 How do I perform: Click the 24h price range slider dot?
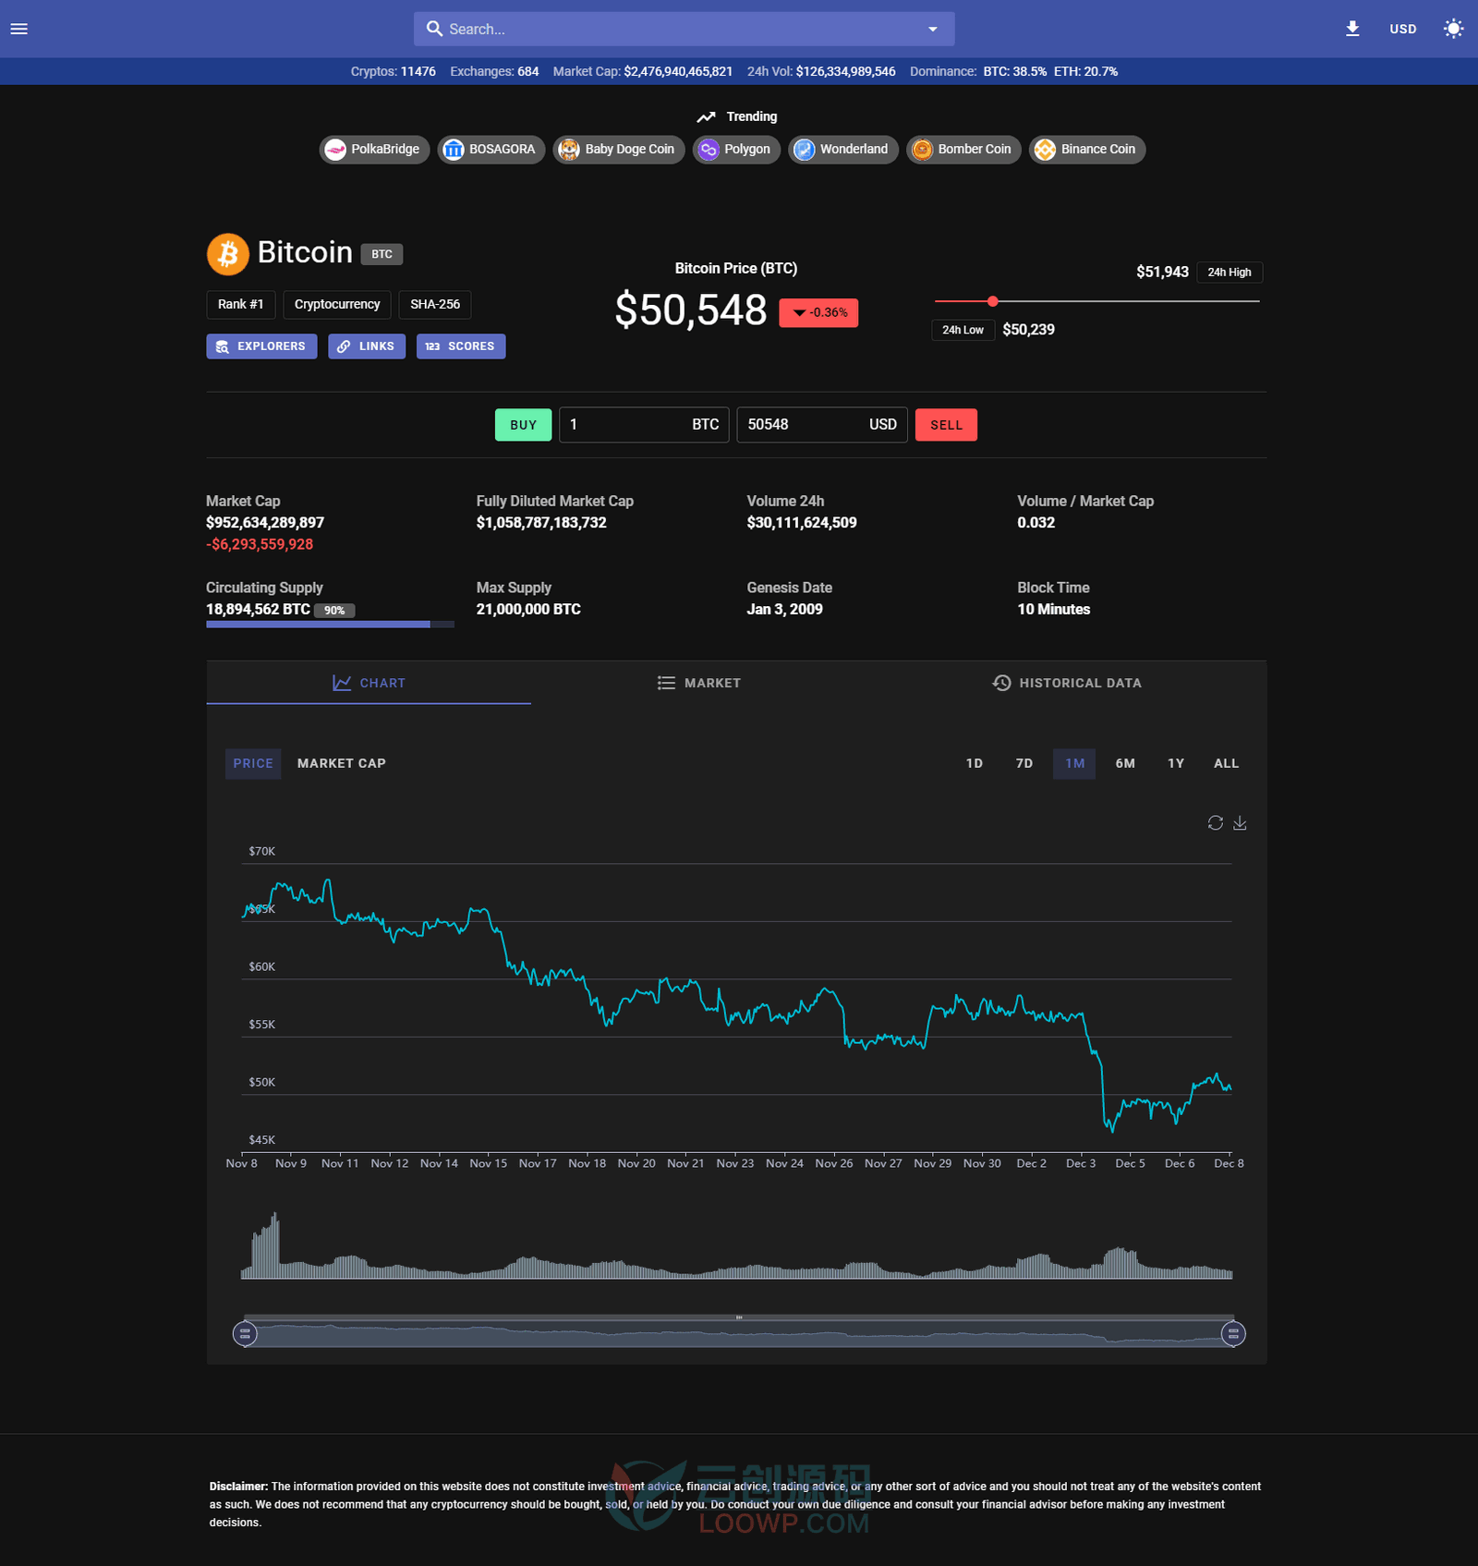[992, 301]
